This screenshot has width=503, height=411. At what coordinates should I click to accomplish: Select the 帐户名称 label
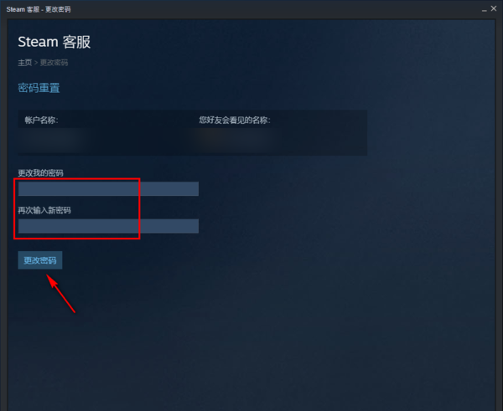pos(41,121)
